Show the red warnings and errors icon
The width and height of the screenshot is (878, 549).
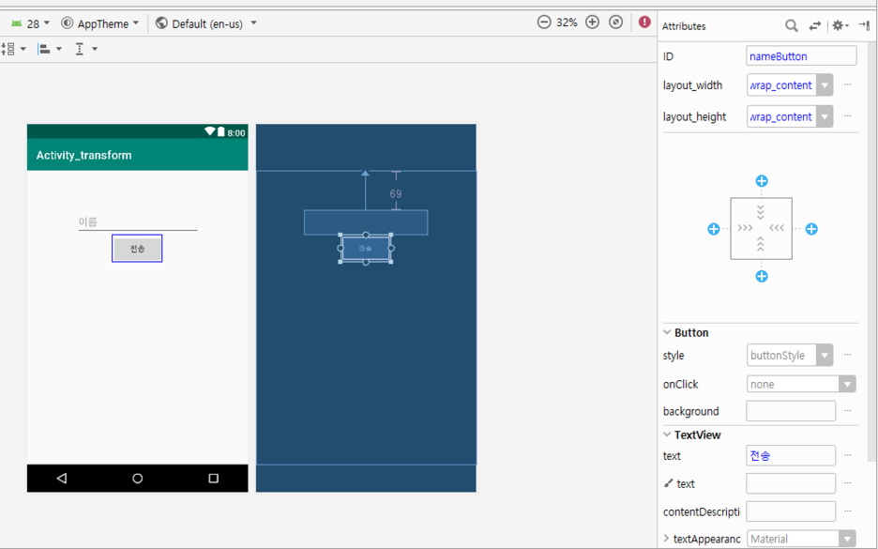pos(644,22)
